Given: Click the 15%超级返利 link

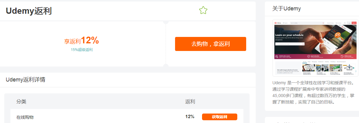Looking at the screenshot, I should tap(82, 50).
